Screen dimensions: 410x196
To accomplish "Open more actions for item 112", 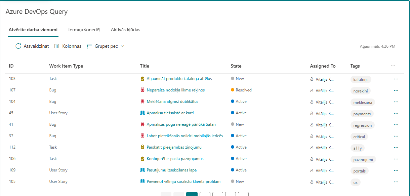I will coord(396,147).
